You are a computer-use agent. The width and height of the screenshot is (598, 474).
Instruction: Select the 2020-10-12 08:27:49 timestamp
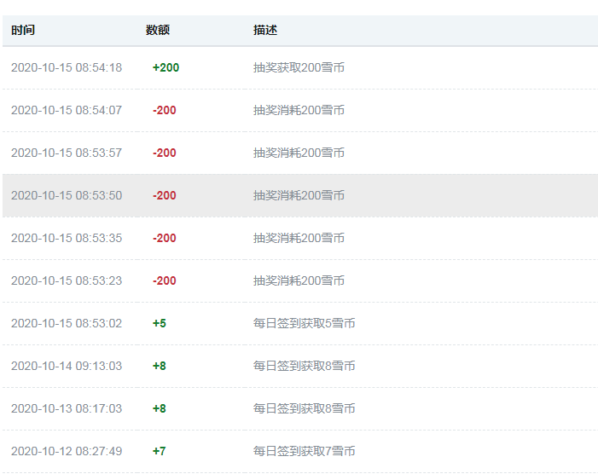pyautogui.click(x=67, y=452)
